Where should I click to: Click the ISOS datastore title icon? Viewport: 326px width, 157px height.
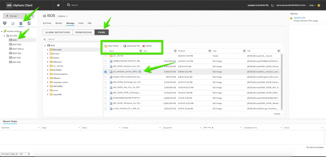click(44, 16)
